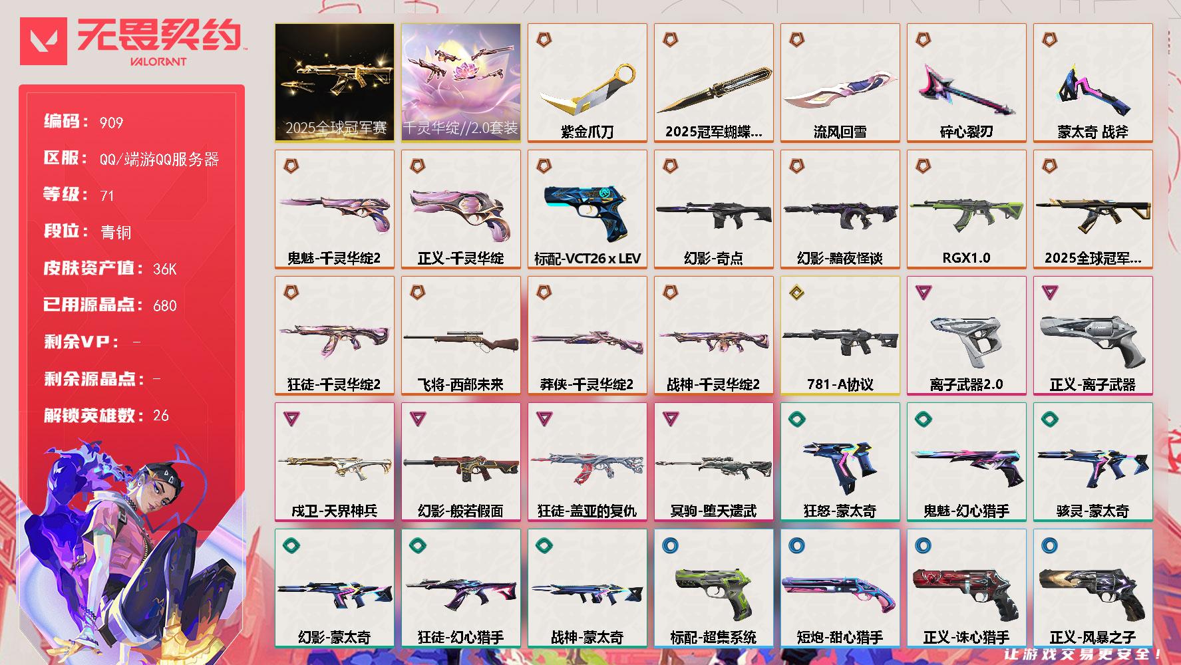The image size is (1181, 665).
Task: Select the RGX1.0 rifle skin
Action: (967, 209)
